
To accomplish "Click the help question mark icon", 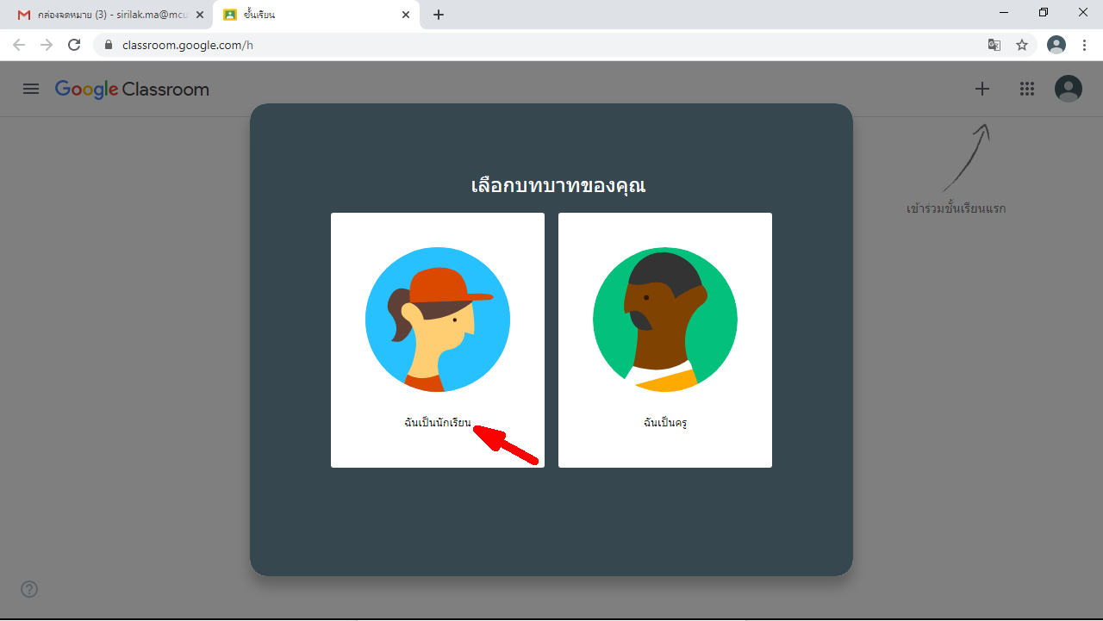I will click(x=29, y=589).
